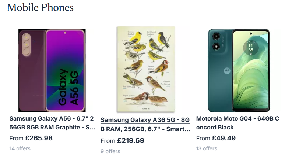This screenshot has width=285, height=155.
Task: Open the Samsung Galaxy A56 title link
Action: [52, 123]
